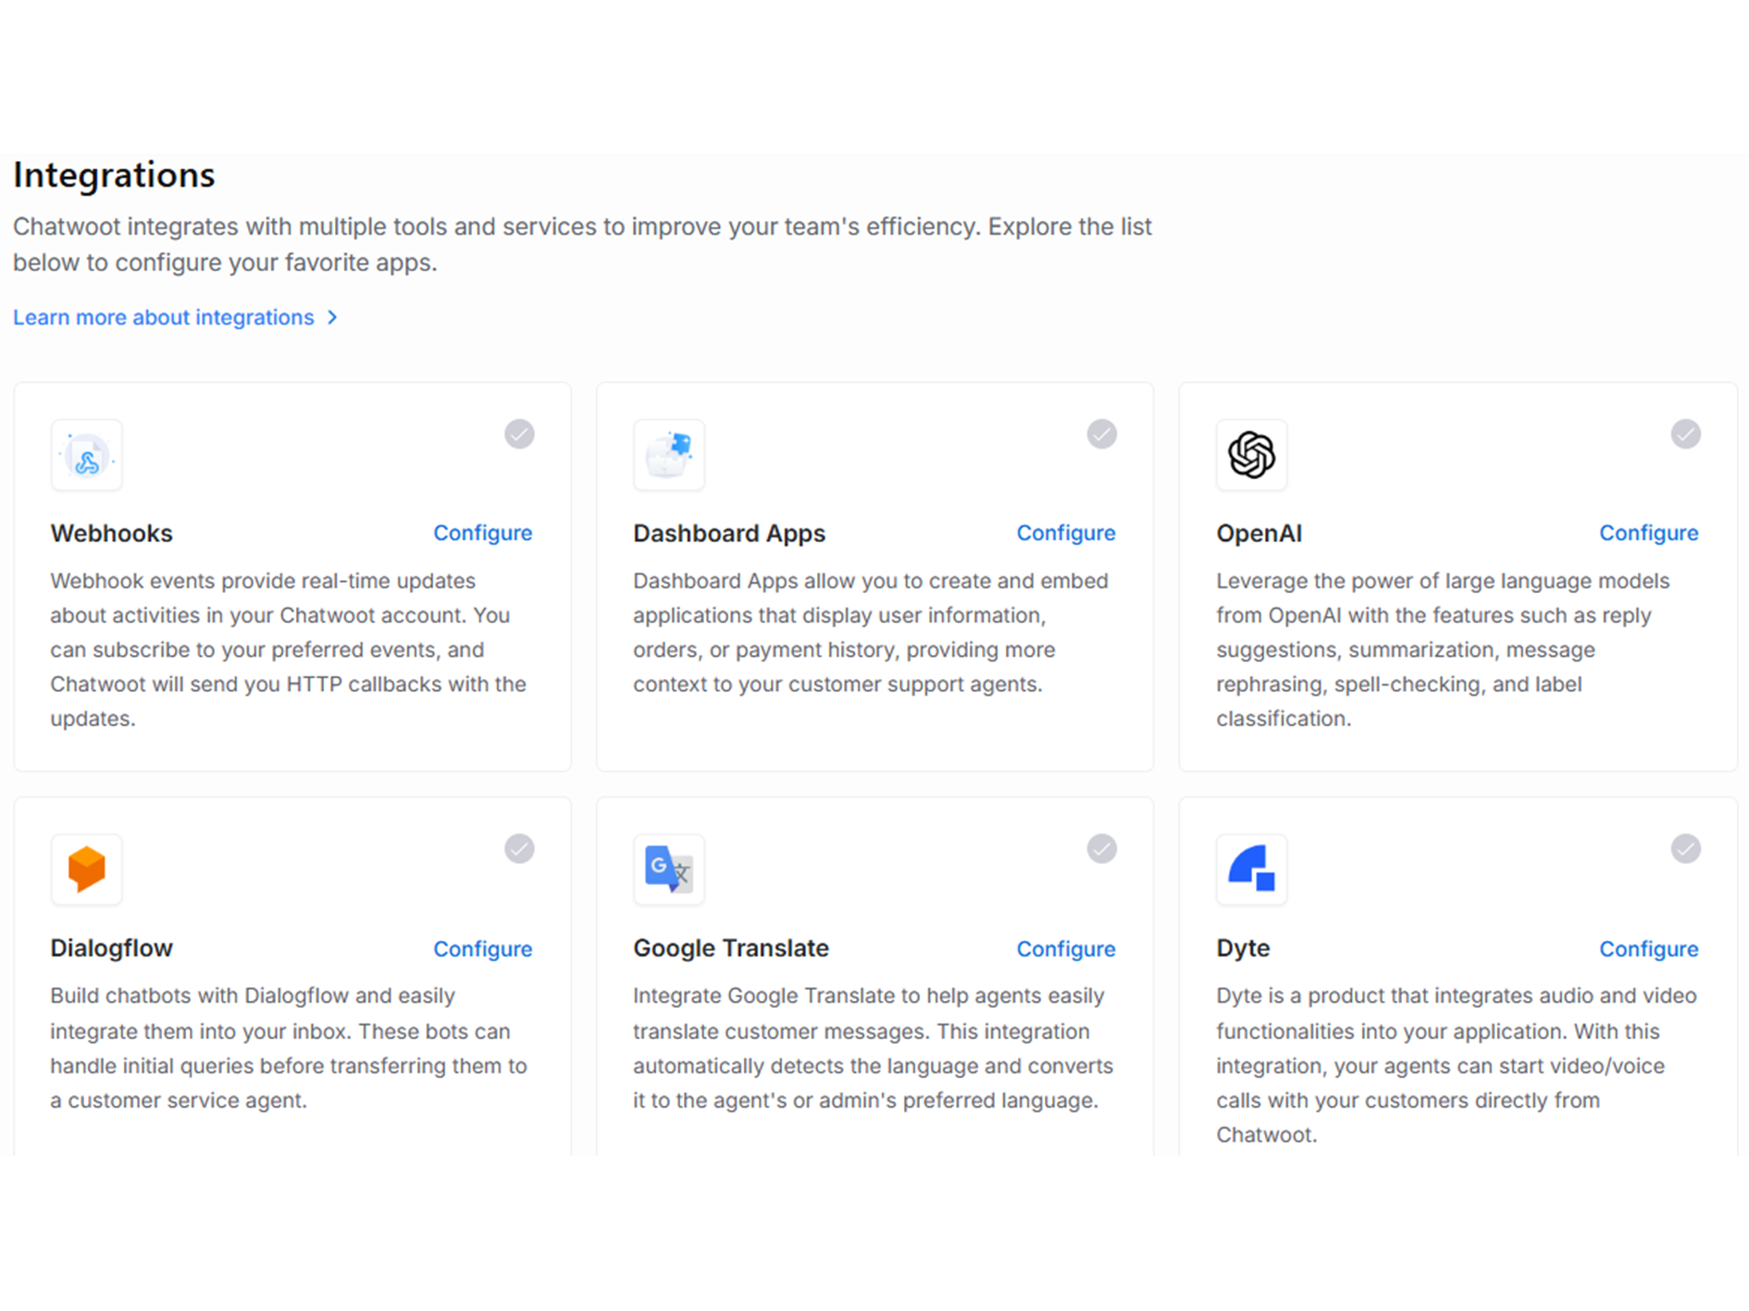
Task: Click the Dashboard Apps puzzle icon
Action: (669, 455)
